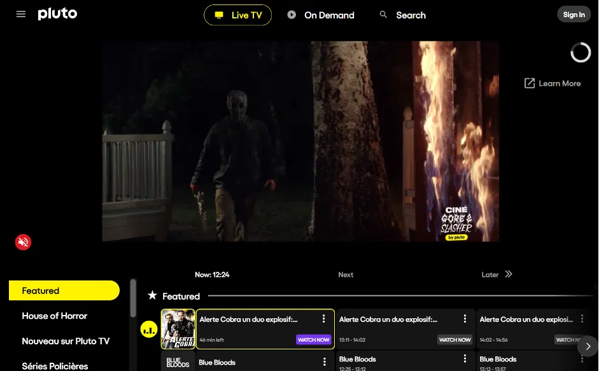Open options for 12:25 Blue Bloods program
Viewport: 599px width, 371px height.
pos(465,358)
